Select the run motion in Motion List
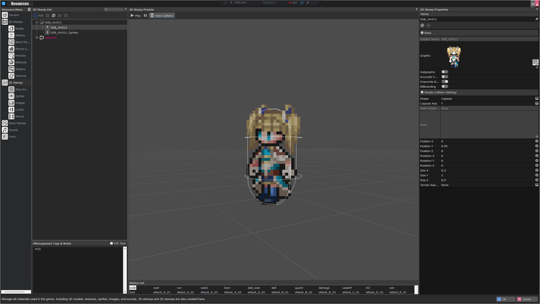The image size is (540, 304). [179, 288]
